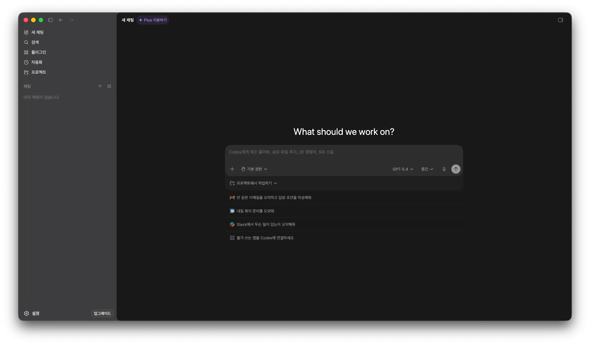Select 내일 회의 준비를 도와줘 suggestion
This screenshot has width=590, height=345.
(x=344, y=211)
